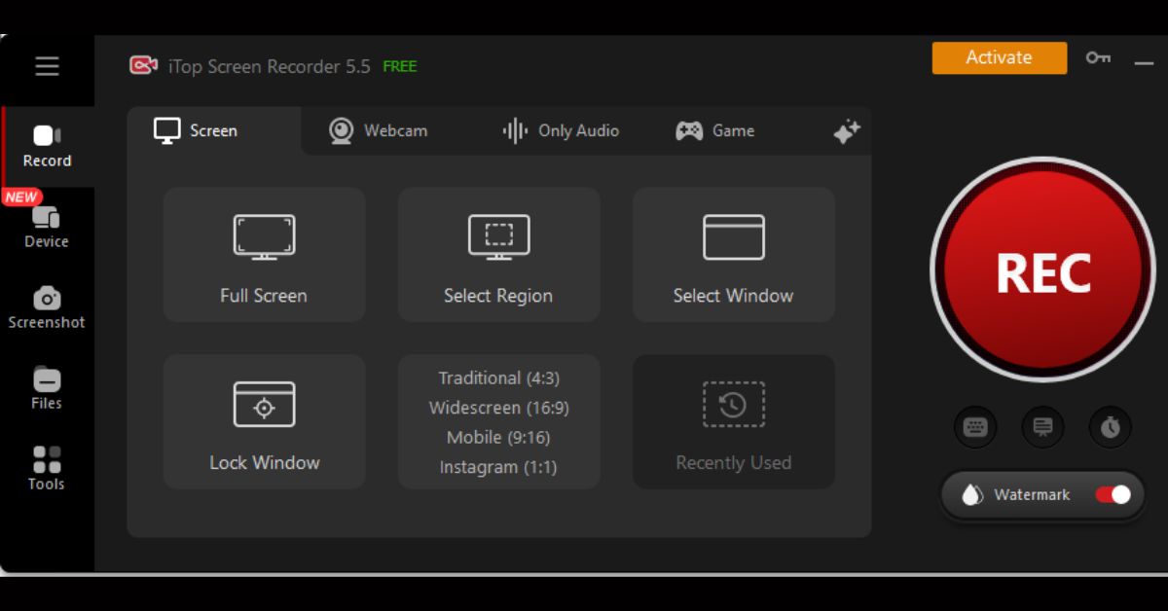1168x611 pixels.
Task: Select Instagram (1:1) aspect ratio
Action: [x=498, y=467]
